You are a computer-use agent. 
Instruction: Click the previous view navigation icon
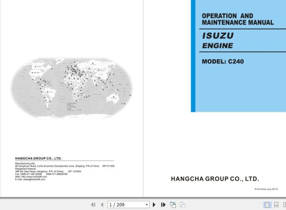(x=173, y=205)
